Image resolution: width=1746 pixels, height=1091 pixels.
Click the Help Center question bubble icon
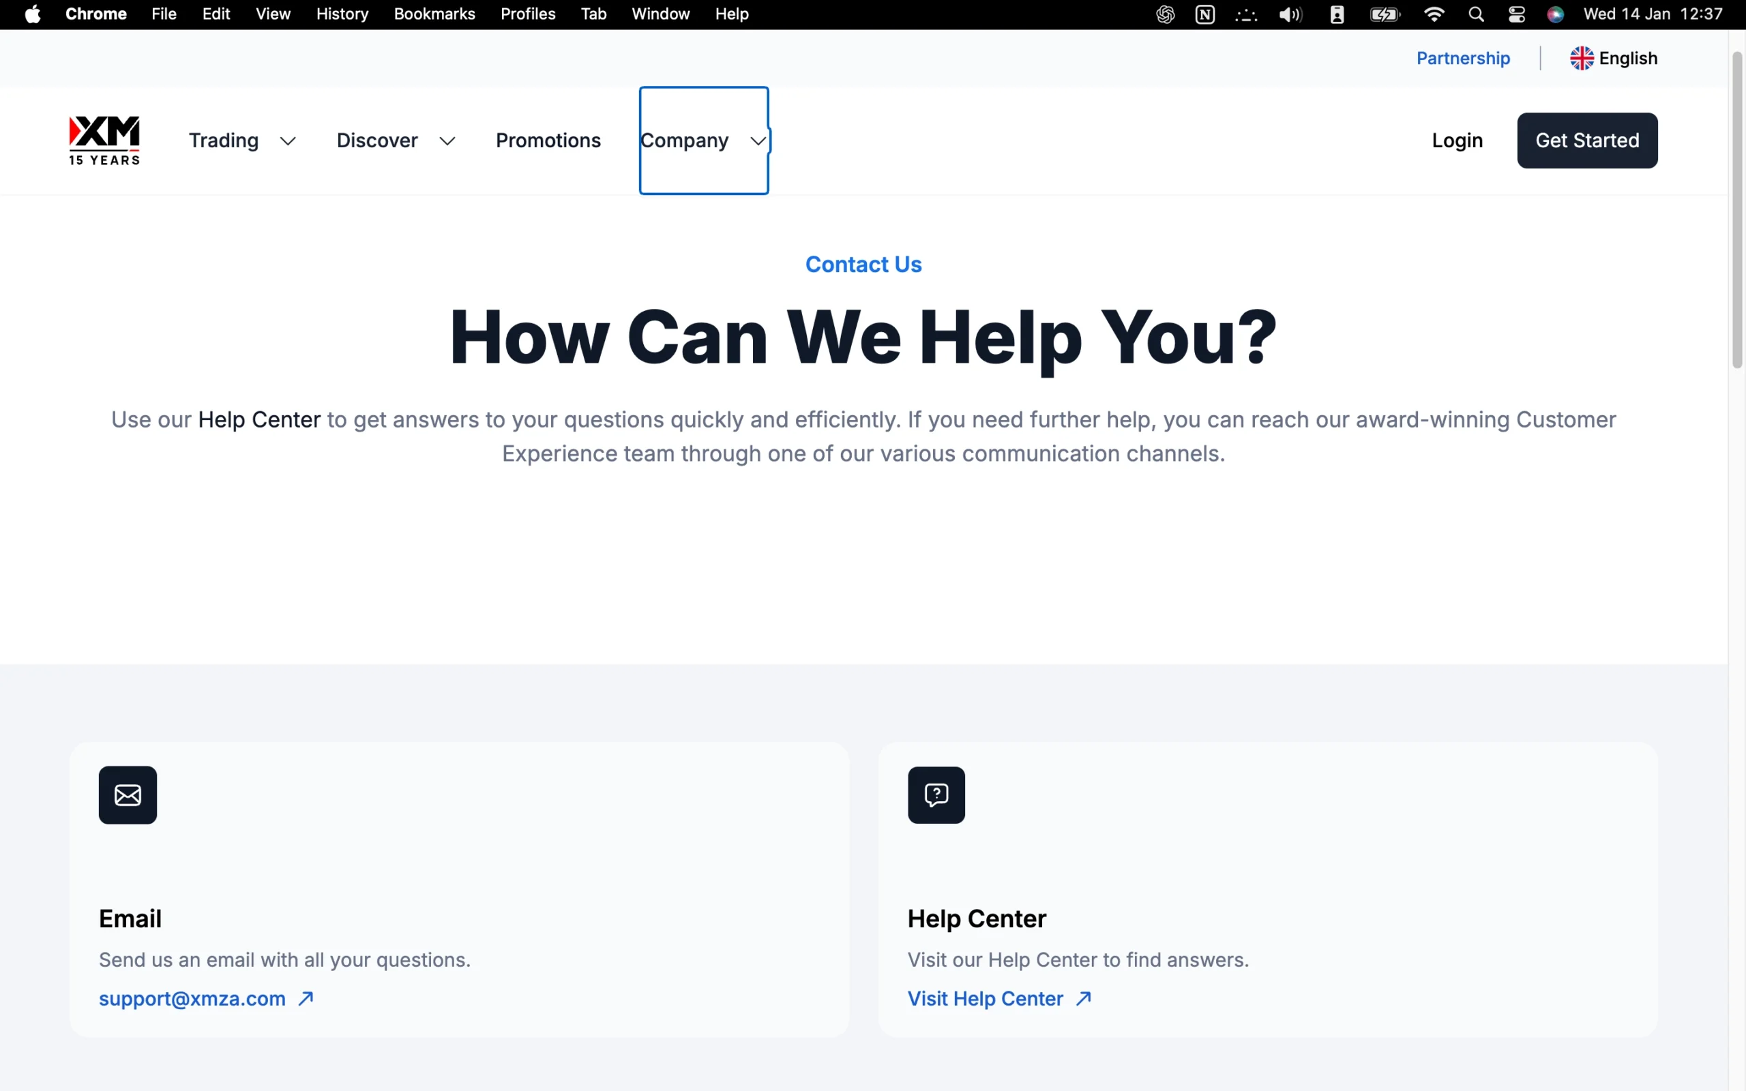click(x=936, y=795)
